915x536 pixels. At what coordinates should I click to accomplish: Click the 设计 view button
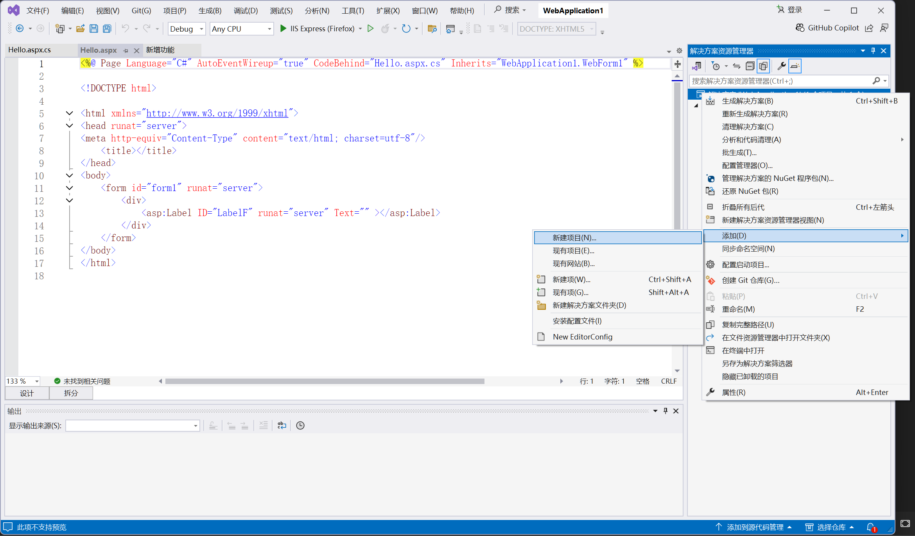click(27, 393)
